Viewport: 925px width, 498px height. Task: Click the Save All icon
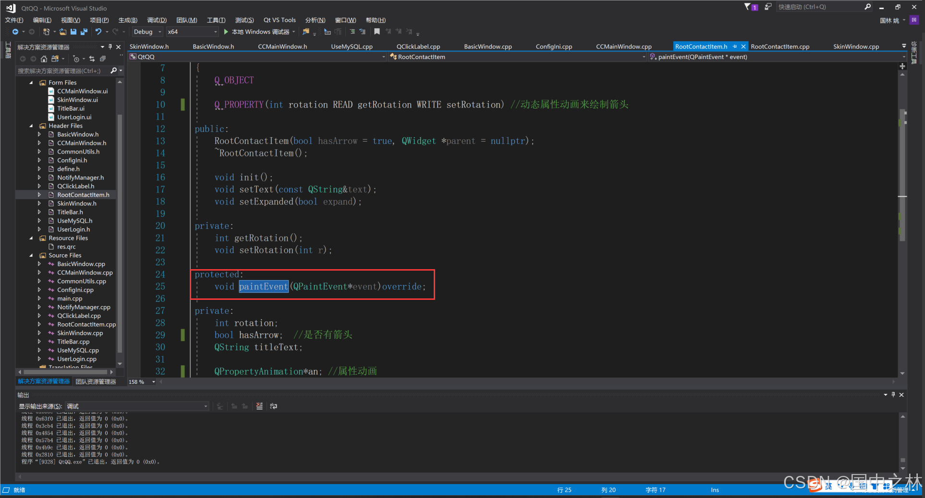tap(84, 32)
